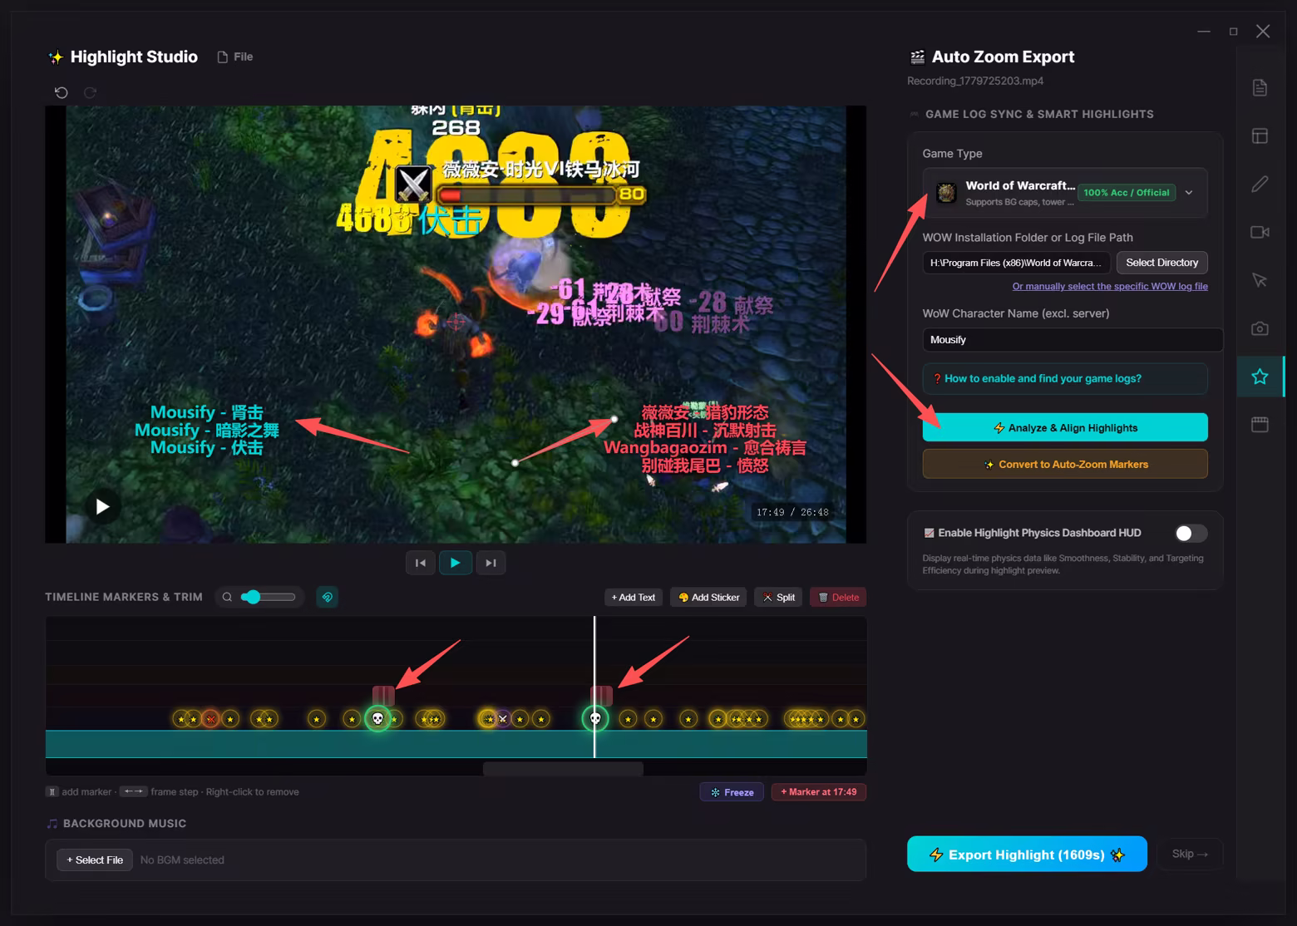Click the Split button
1297x926 pixels.
pos(779,597)
